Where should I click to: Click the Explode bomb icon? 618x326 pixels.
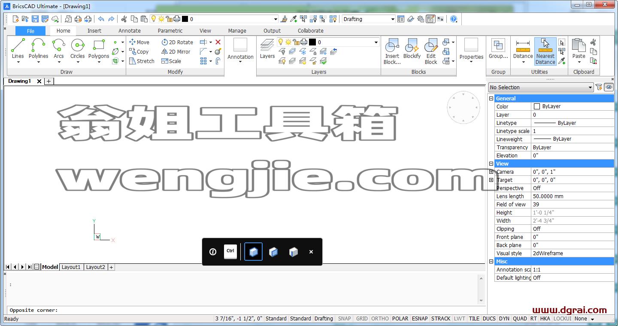218,51
